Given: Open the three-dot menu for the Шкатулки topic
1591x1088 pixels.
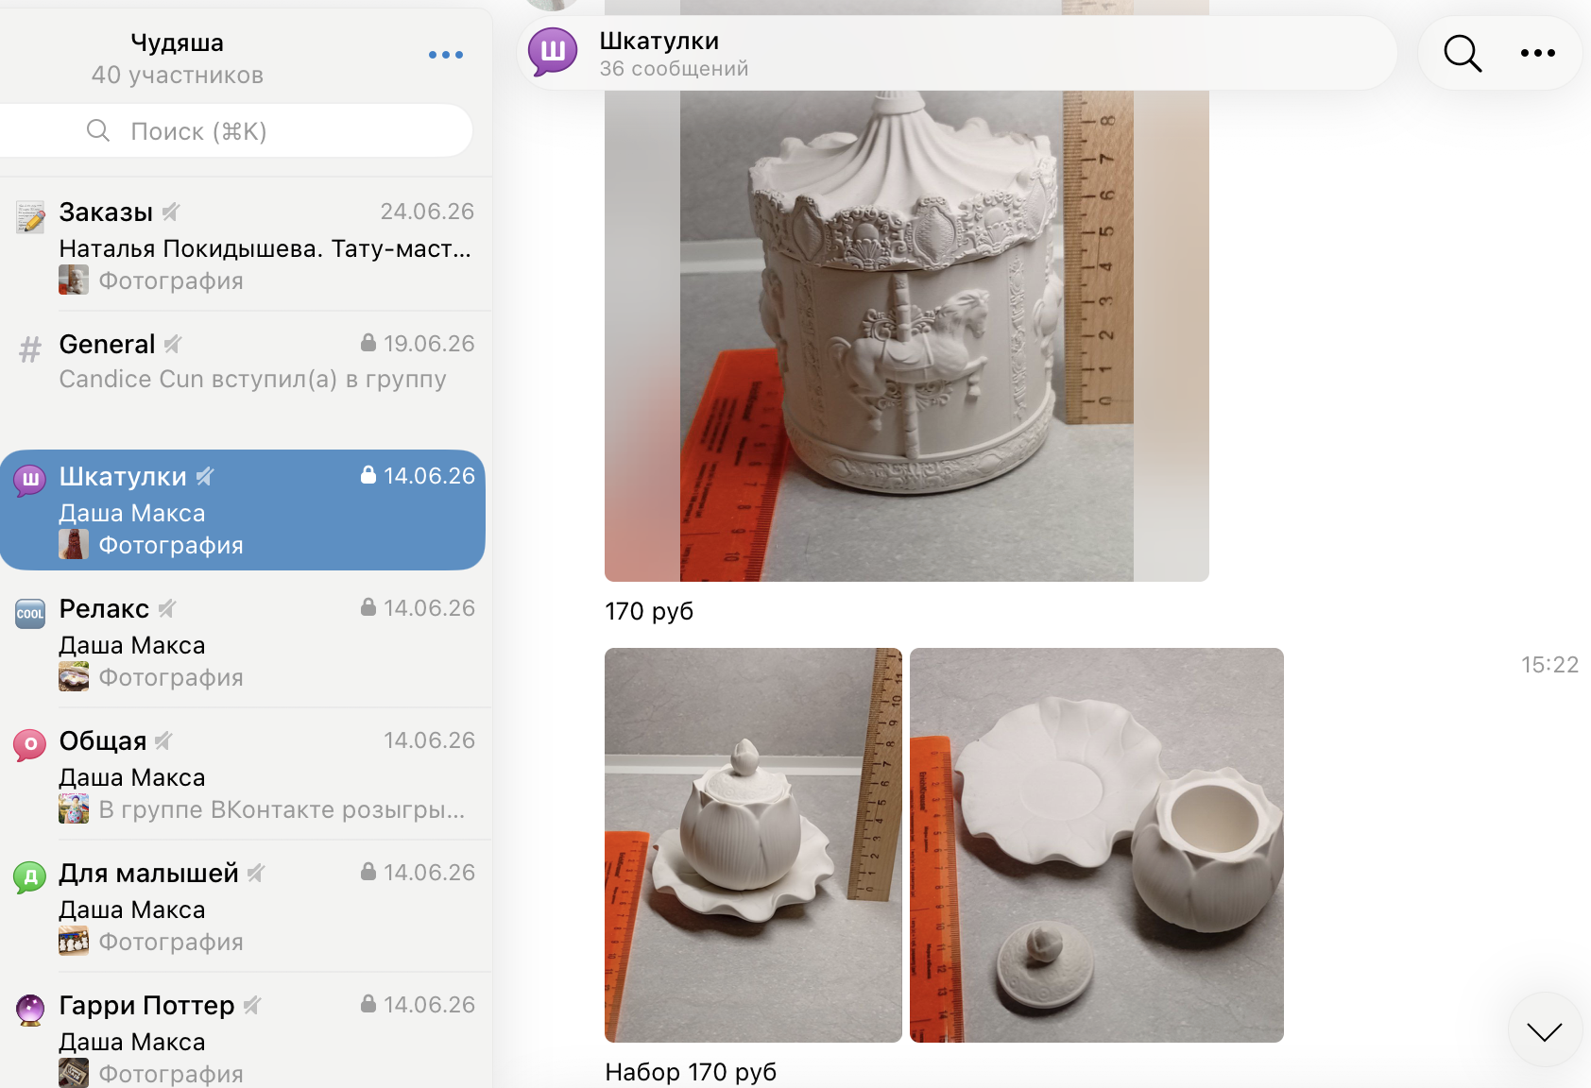Looking at the screenshot, I should coord(1538,53).
